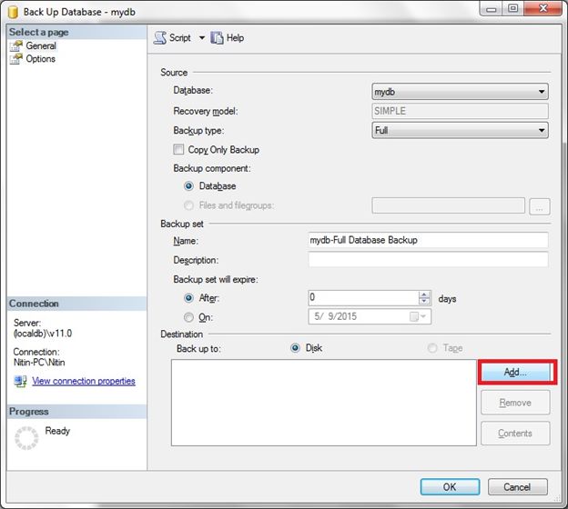Close the Back Up Database dialog
The image size is (568, 509).
click(x=543, y=8)
